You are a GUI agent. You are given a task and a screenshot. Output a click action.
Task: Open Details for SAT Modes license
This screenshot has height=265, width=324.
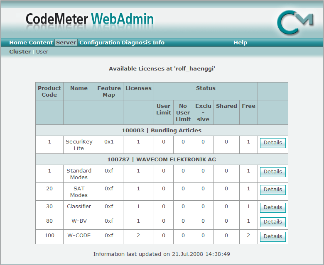[x=272, y=190]
